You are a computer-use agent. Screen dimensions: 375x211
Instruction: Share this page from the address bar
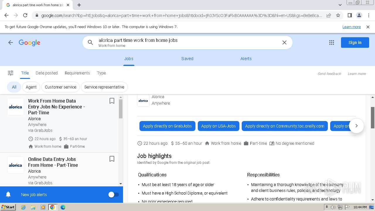(x=329, y=15)
